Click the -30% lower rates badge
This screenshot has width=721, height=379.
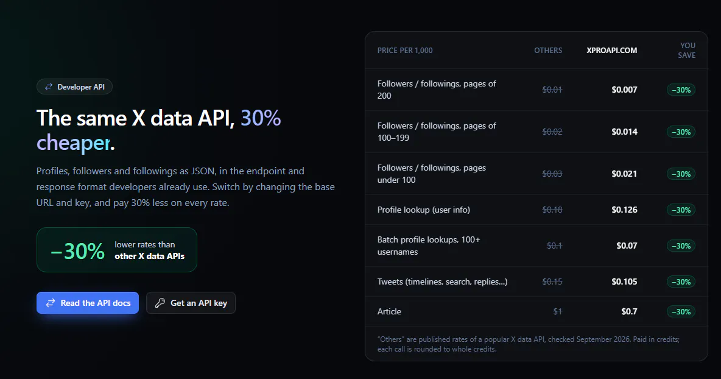click(x=117, y=250)
